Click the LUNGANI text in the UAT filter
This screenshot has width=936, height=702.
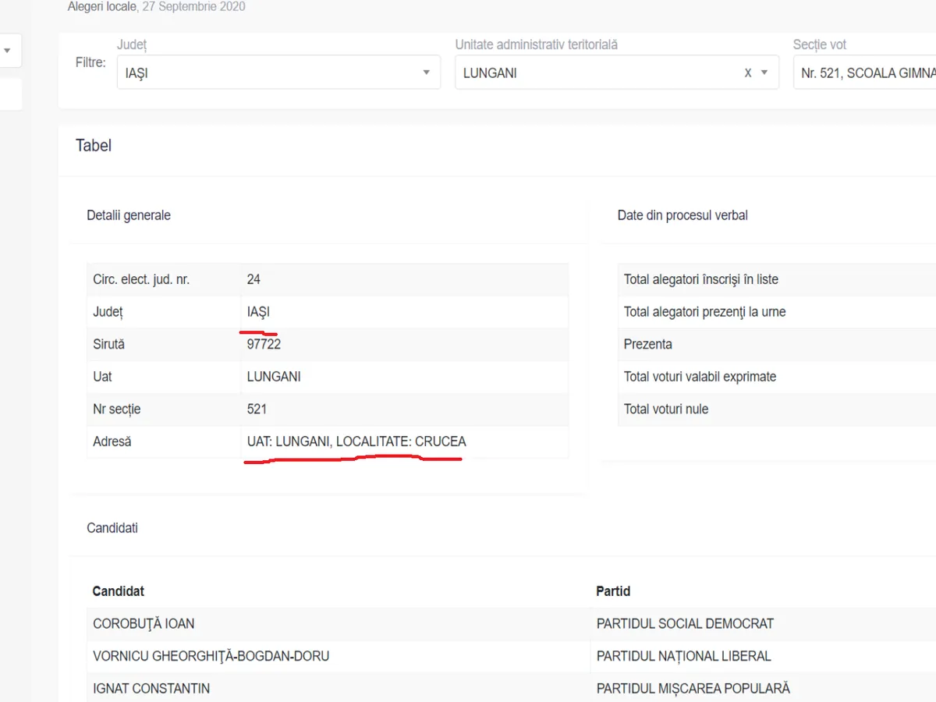pyautogui.click(x=490, y=73)
